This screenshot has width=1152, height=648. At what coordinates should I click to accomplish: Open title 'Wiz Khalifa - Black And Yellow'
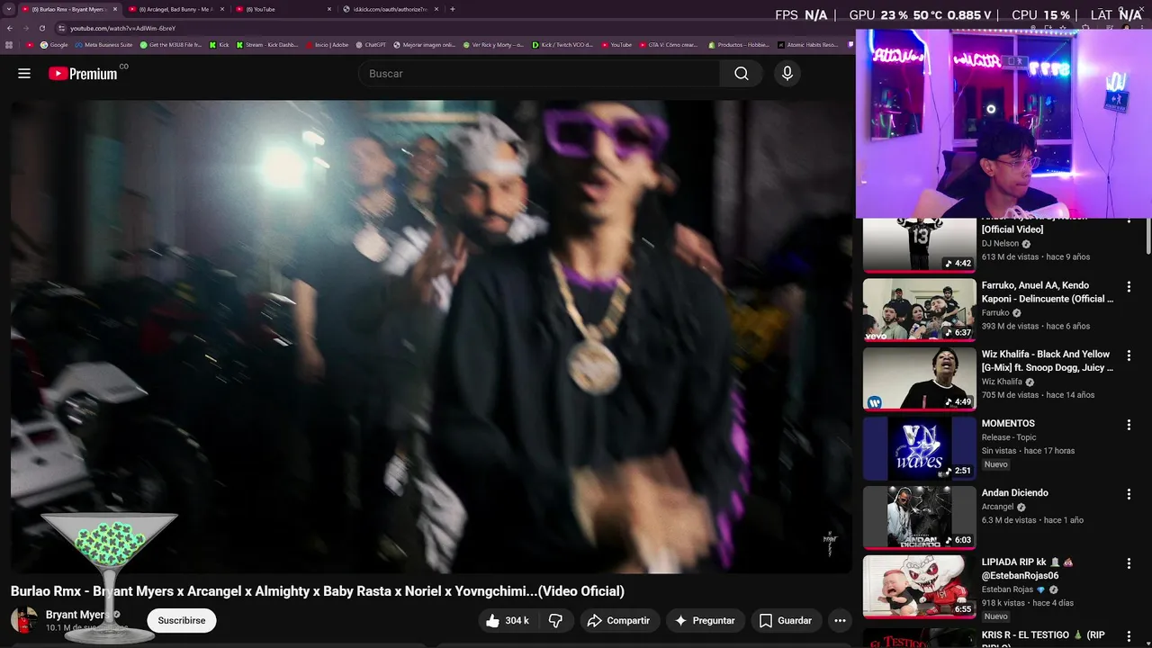[1048, 361]
